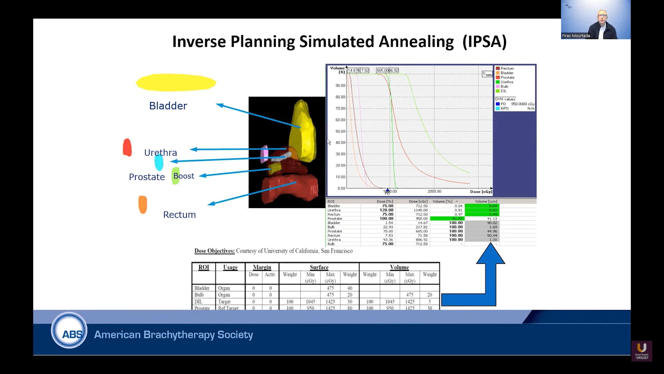Image resolution: width=664 pixels, height=374 pixels.
Task: Click the green 91.47 volume cell
Action: [448, 219]
